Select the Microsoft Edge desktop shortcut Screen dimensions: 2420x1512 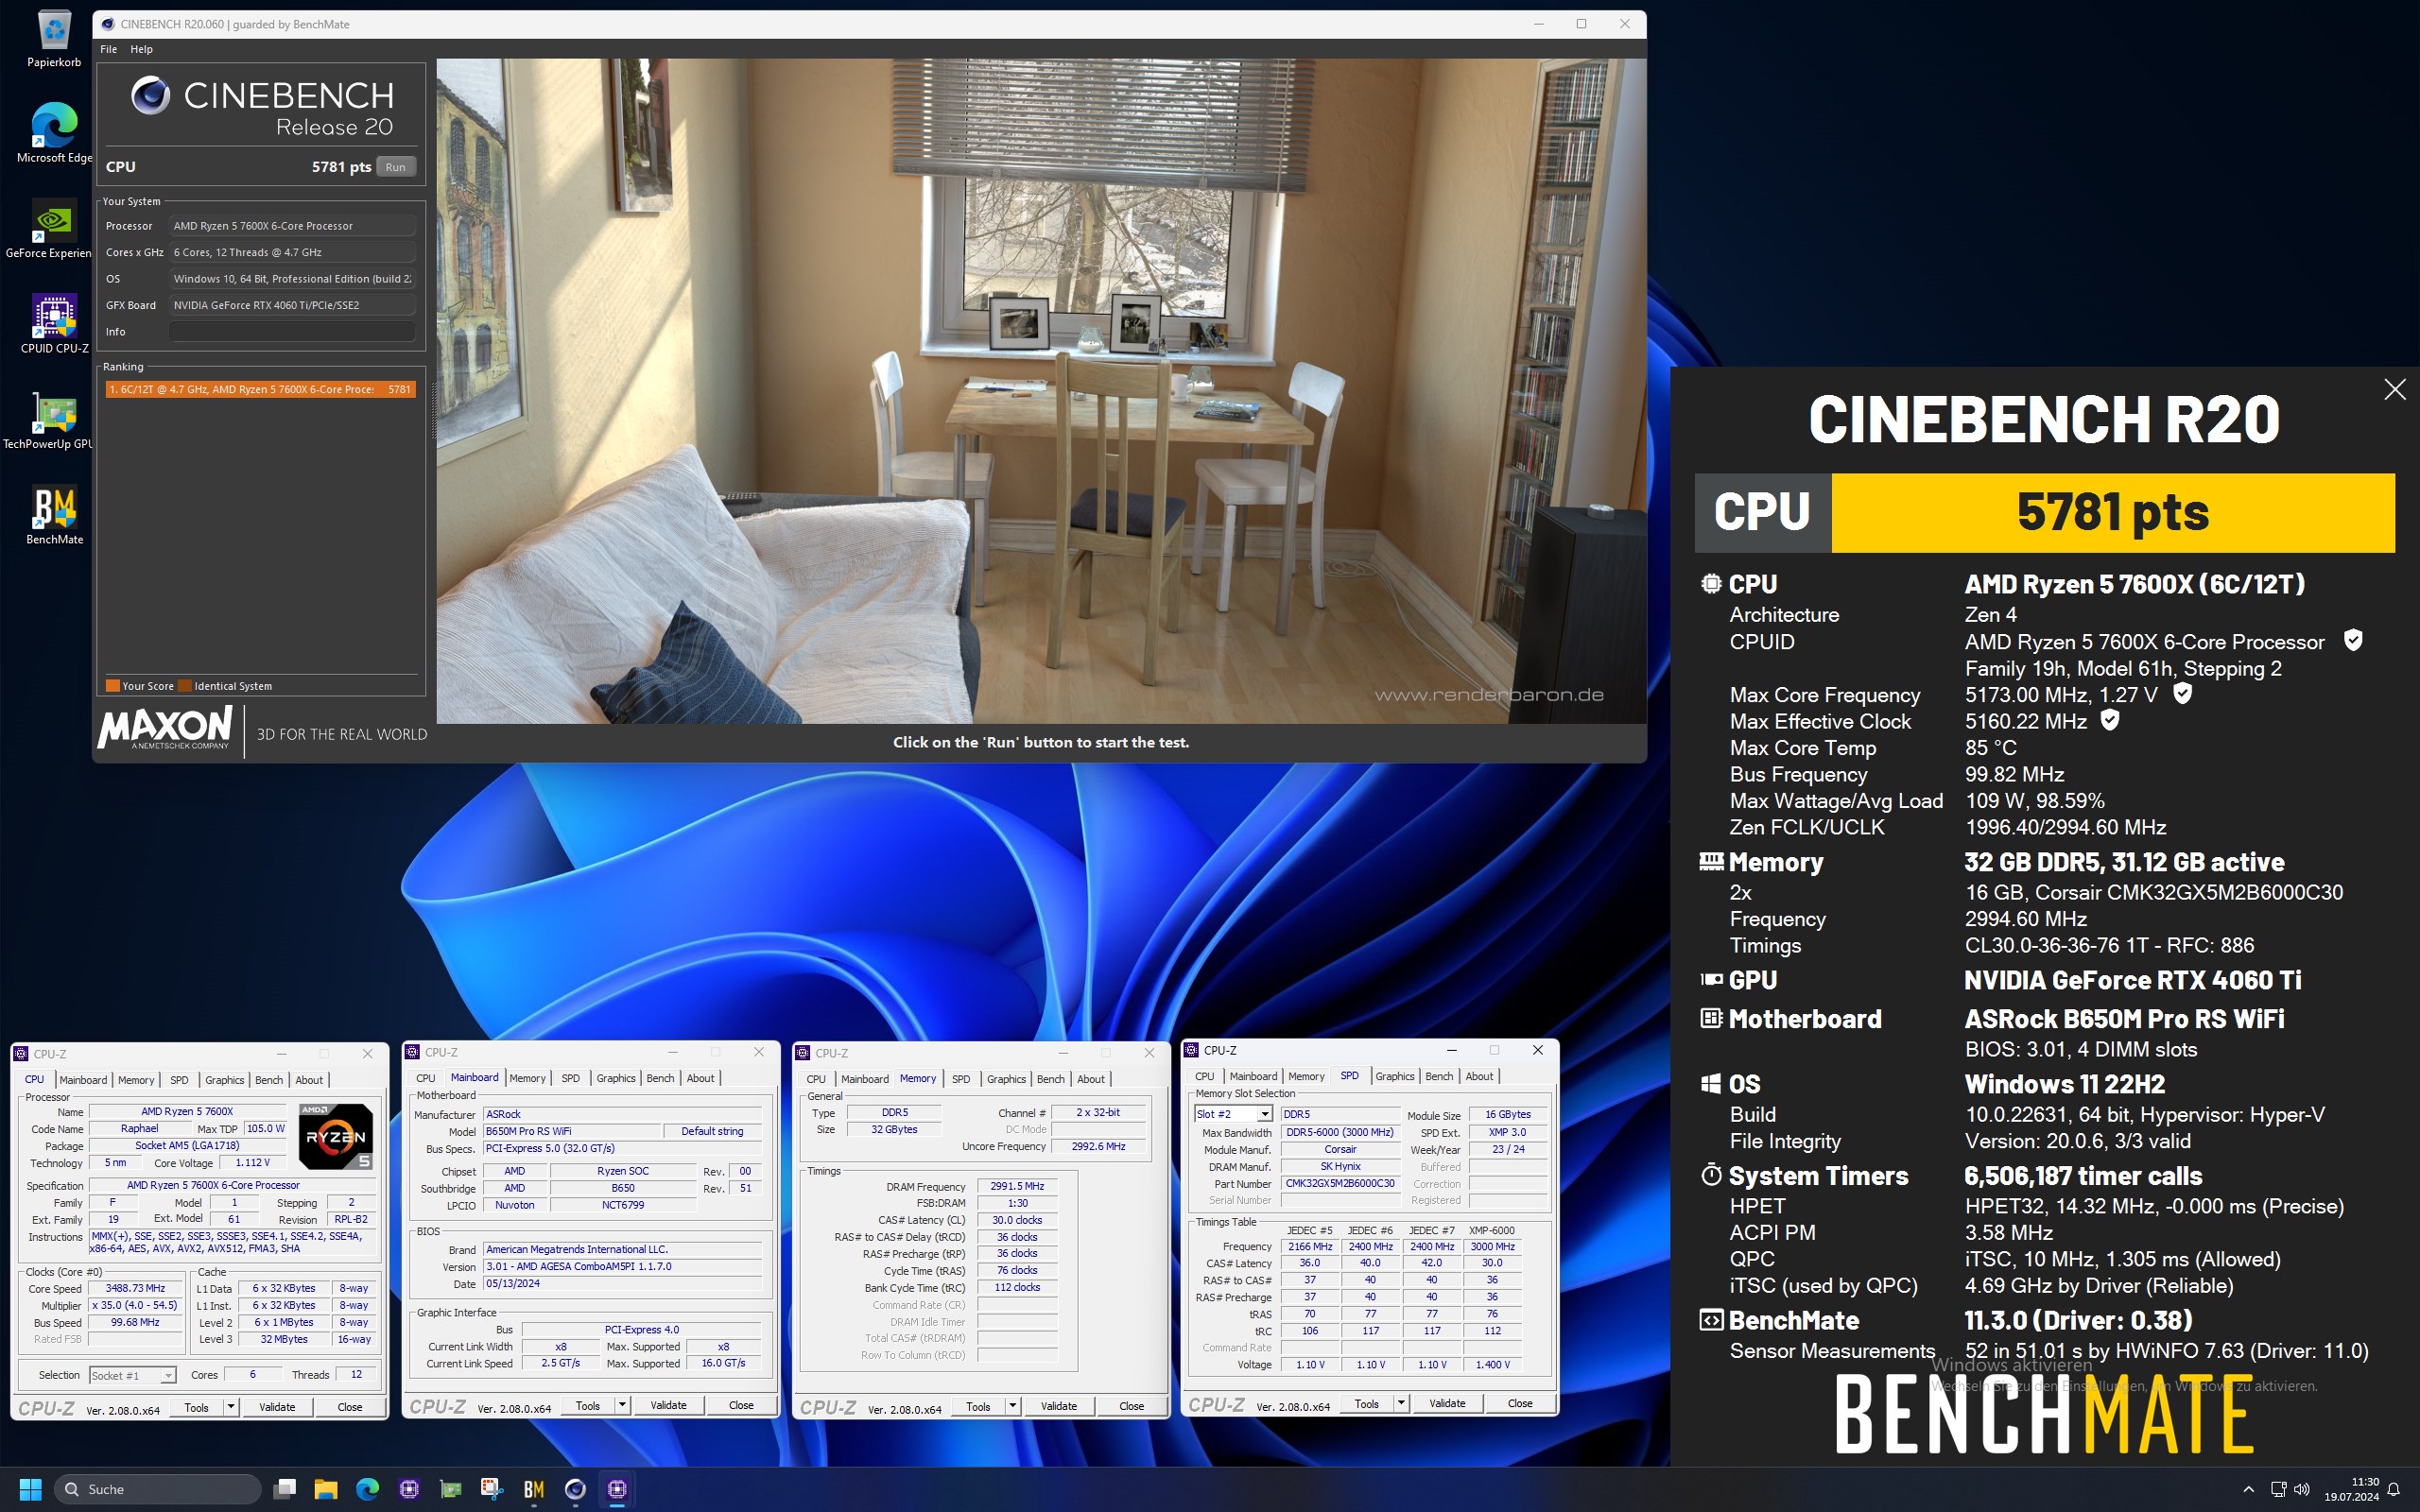point(54,133)
